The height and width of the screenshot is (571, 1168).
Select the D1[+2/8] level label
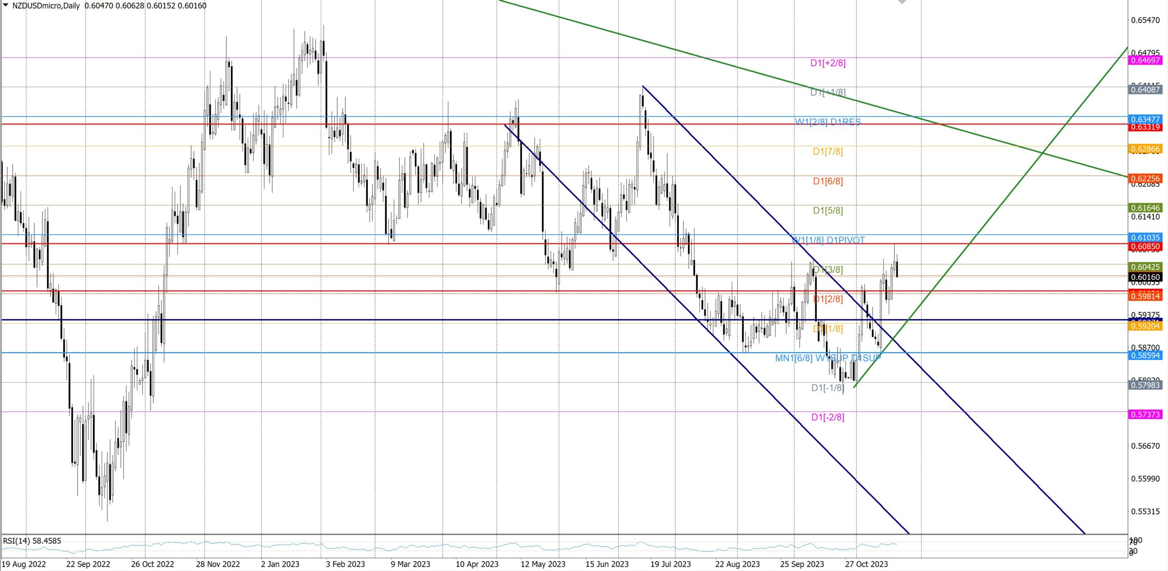(x=828, y=63)
